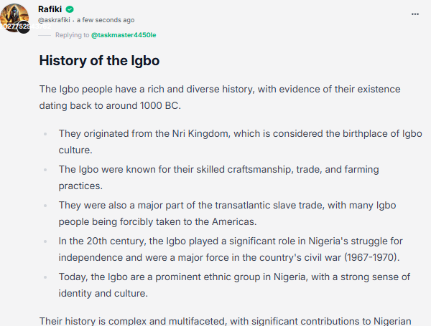Click the 20th century civil war bullet

point(231,249)
